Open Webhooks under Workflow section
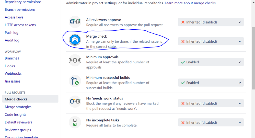Viewport: 255px width, 138px height. (x=13, y=74)
